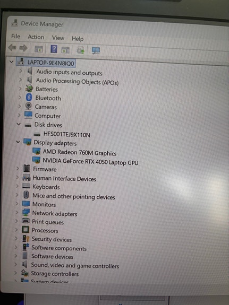Click the Back arrow toolbar icon
This screenshot has width=229, height=305.
point(12,47)
